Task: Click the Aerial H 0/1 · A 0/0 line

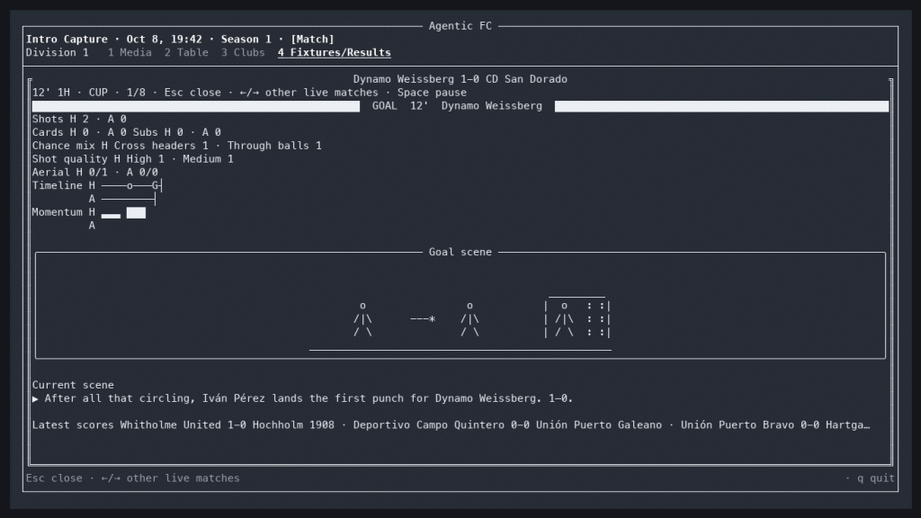Action: pos(94,172)
